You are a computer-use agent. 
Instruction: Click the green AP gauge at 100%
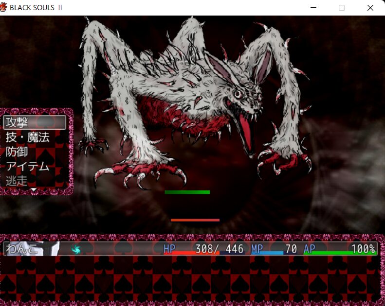click(x=340, y=253)
